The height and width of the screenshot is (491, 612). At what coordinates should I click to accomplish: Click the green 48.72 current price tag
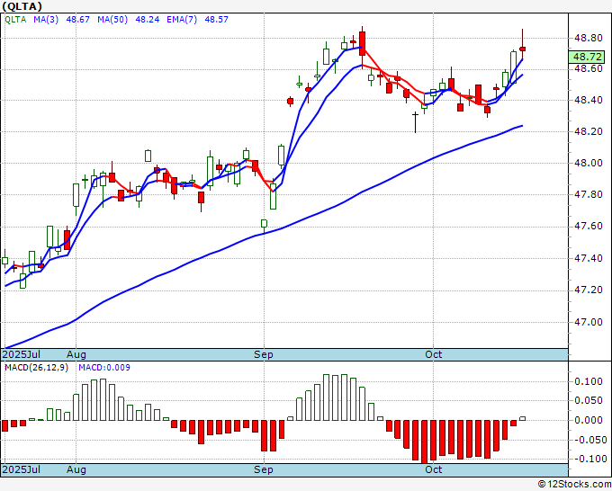tap(587, 57)
